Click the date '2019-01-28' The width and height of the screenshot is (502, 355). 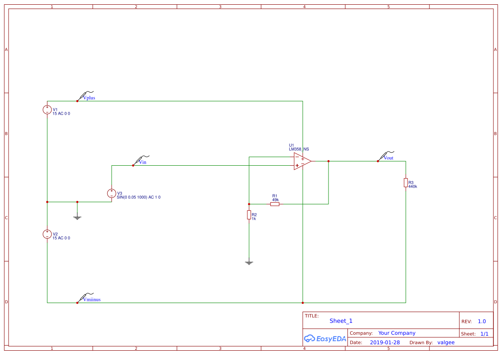click(x=385, y=343)
